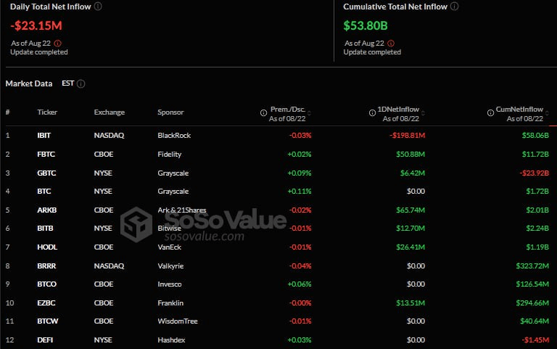The width and height of the screenshot is (557, 349).
Task: Sort table by 1DNetInflow sort arrows
Action: tap(423, 113)
